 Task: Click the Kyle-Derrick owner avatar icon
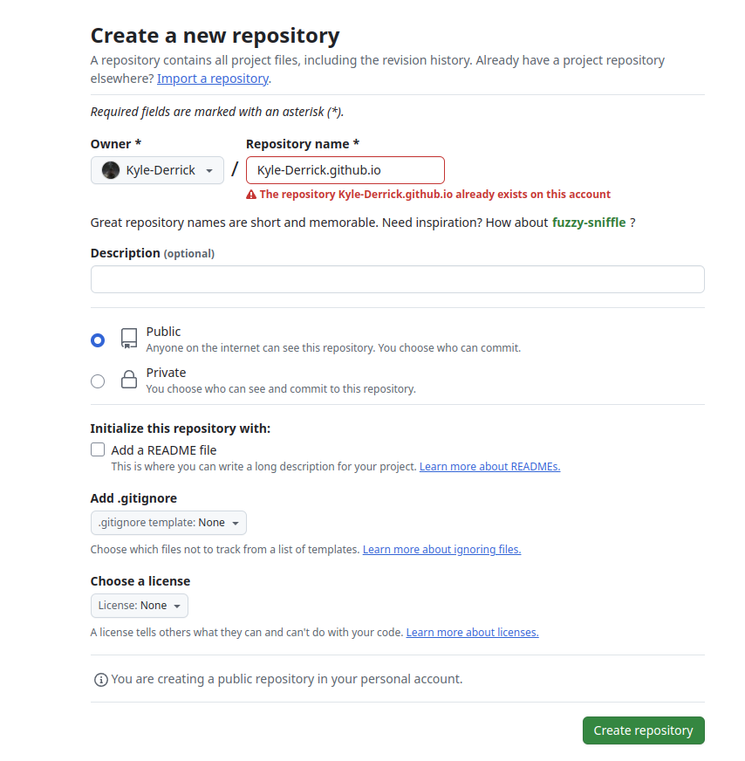(111, 170)
